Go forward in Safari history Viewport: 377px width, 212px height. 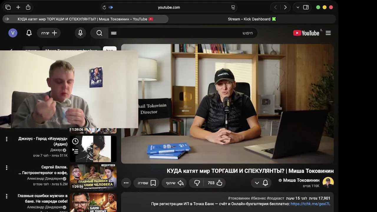click(x=285, y=7)
